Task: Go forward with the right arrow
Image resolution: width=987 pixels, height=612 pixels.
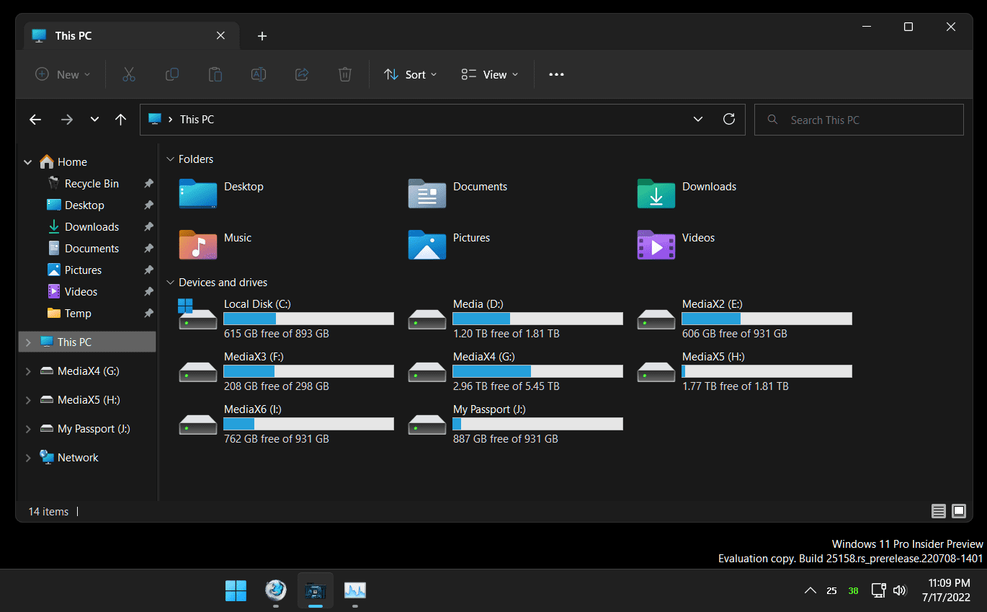Action: coord(67,120)
